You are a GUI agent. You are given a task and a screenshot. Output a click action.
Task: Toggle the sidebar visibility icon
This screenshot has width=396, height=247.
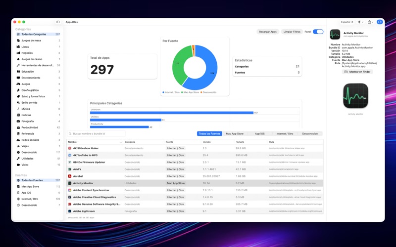58,22
